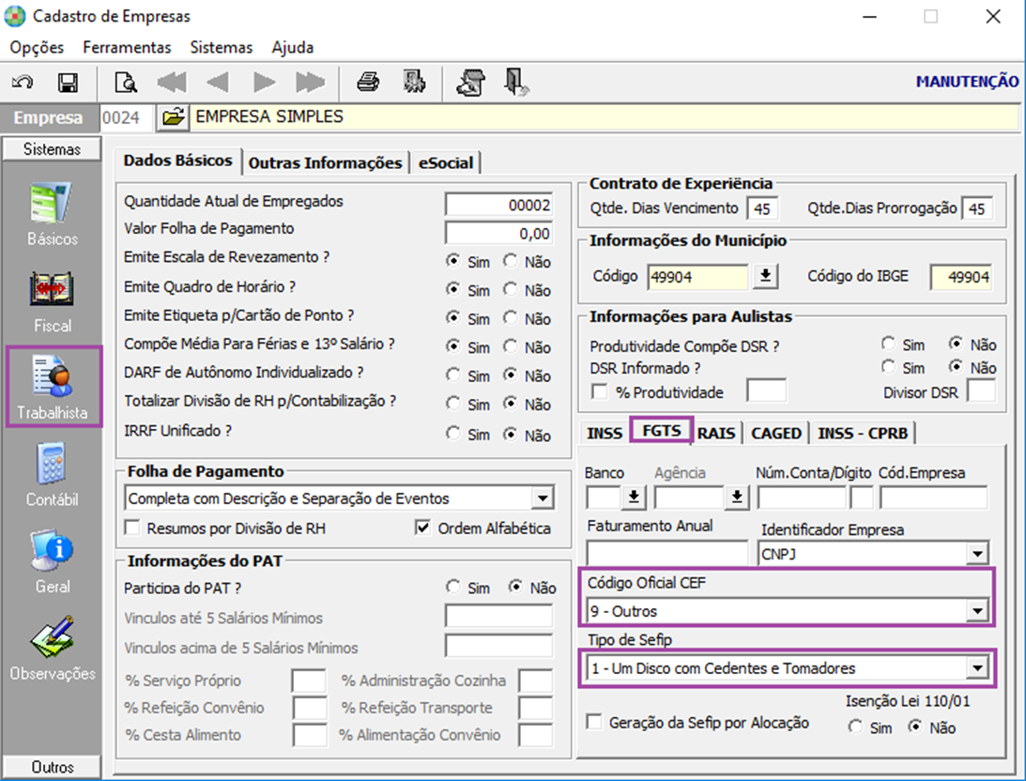Save record with floppy disk icon
Screen dimensions: 1026x781
pyautogui.click(x=68, y=83)
